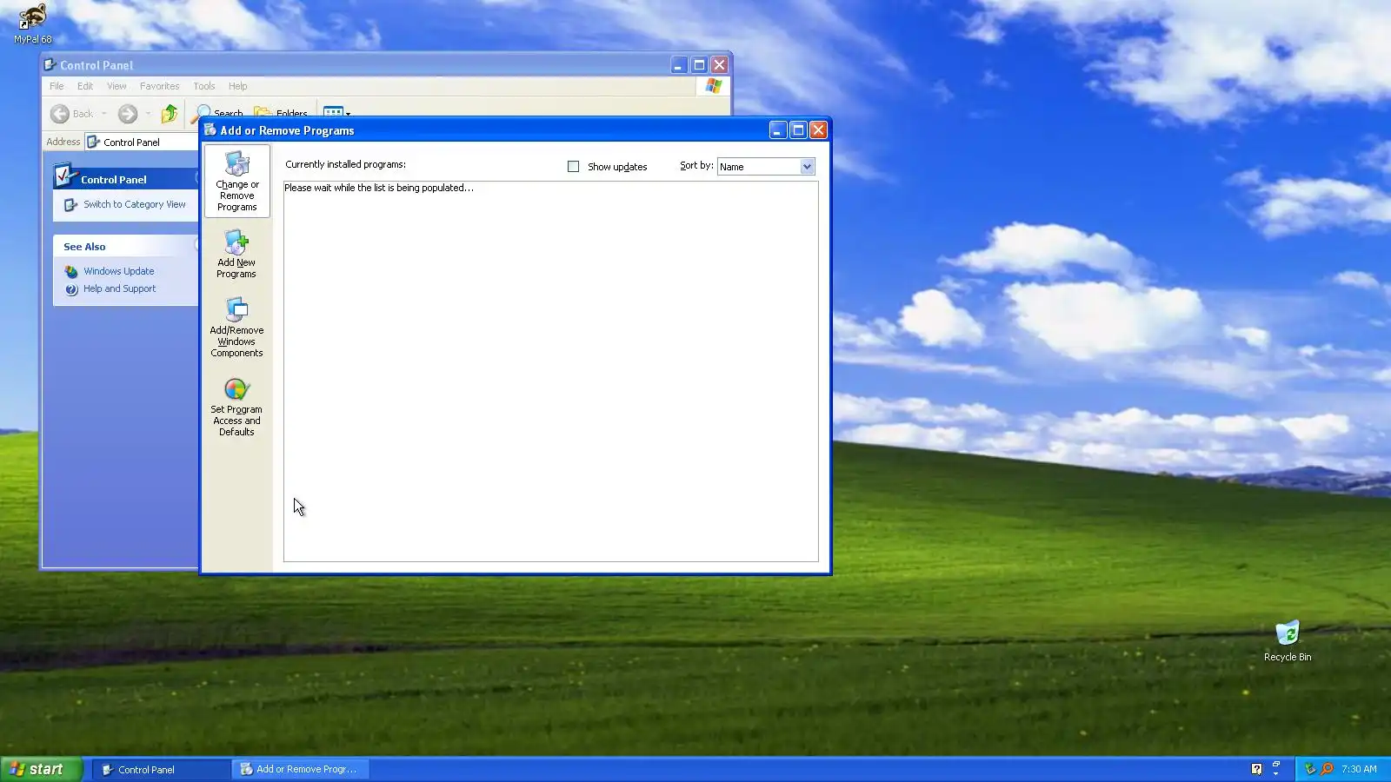Click the Control Panel address bar field
Viewport: 1391px width, 782px height.
(143, 142)
